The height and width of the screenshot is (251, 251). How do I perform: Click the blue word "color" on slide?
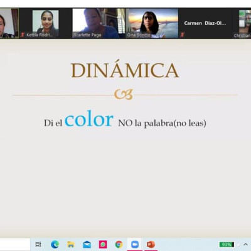tap(89, 119)
